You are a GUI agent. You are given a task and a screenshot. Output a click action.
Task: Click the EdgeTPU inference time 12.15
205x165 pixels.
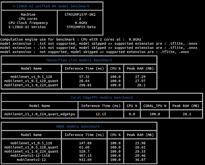101,114
